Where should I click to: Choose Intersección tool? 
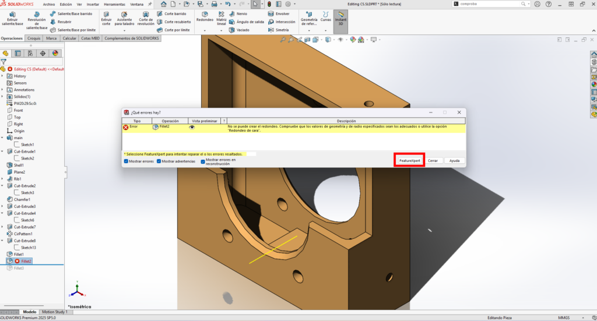(x=282, y=22)
